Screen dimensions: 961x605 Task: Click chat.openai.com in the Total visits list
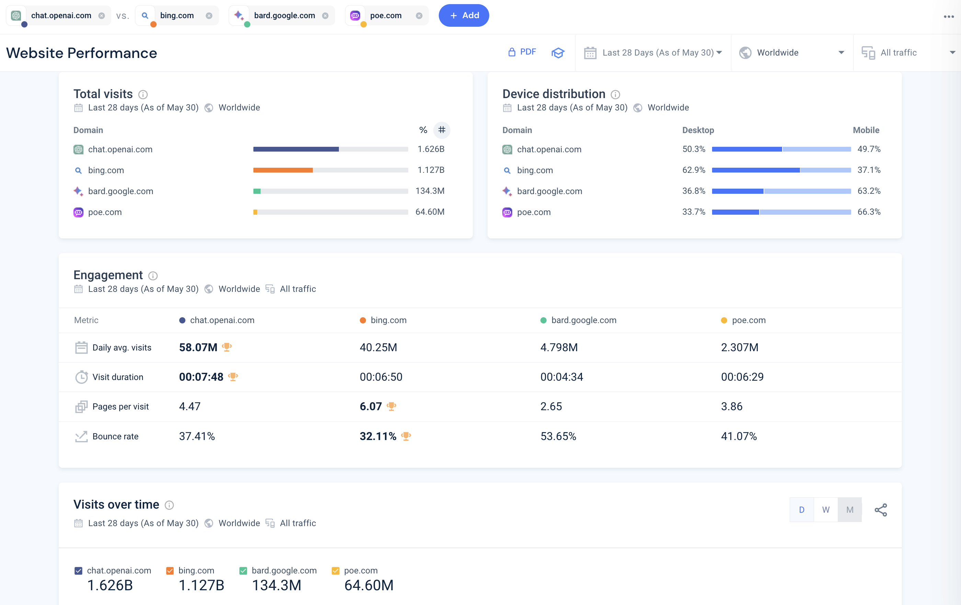[x=120, y=149]
